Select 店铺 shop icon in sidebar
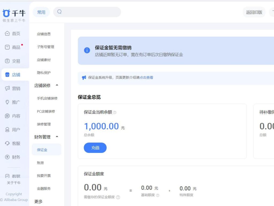The height and width of the screenshot is (206, 274). click(7, 75)
